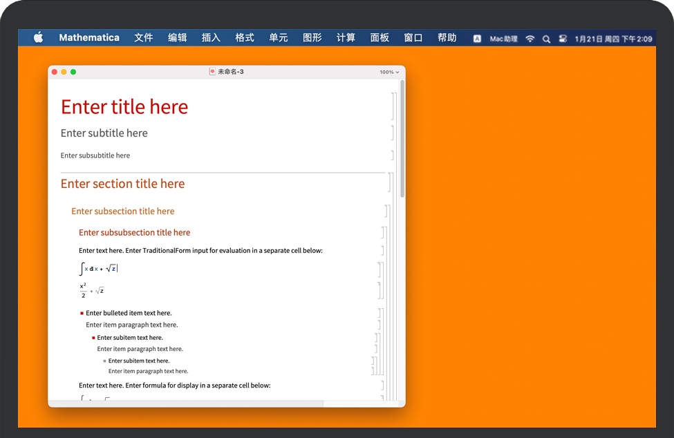The width and height of the screenshot is (674, 438).
Task: Click the input method A icon
Action: pyautogui.click(x=477, y=39)
